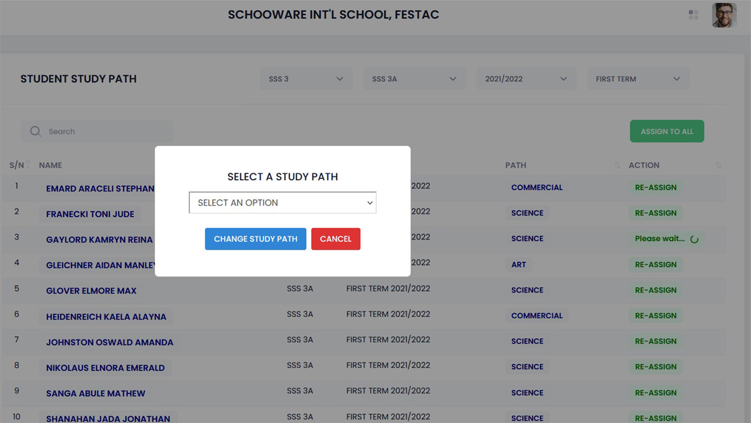Viewport: 751px width, 423px height.
Task: Open the SSS 3 class dropdown
Action: click(306, 79)
